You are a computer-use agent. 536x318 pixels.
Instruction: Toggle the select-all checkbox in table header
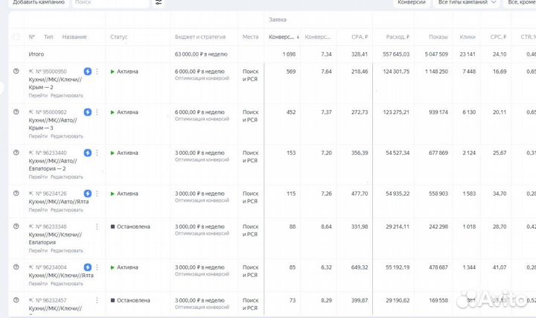[x=16, y=36]
